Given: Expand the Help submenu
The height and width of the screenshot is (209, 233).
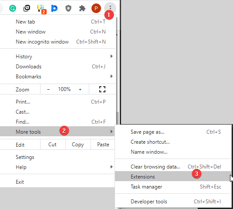Looking at the screenshot, I should click(57, 167).
